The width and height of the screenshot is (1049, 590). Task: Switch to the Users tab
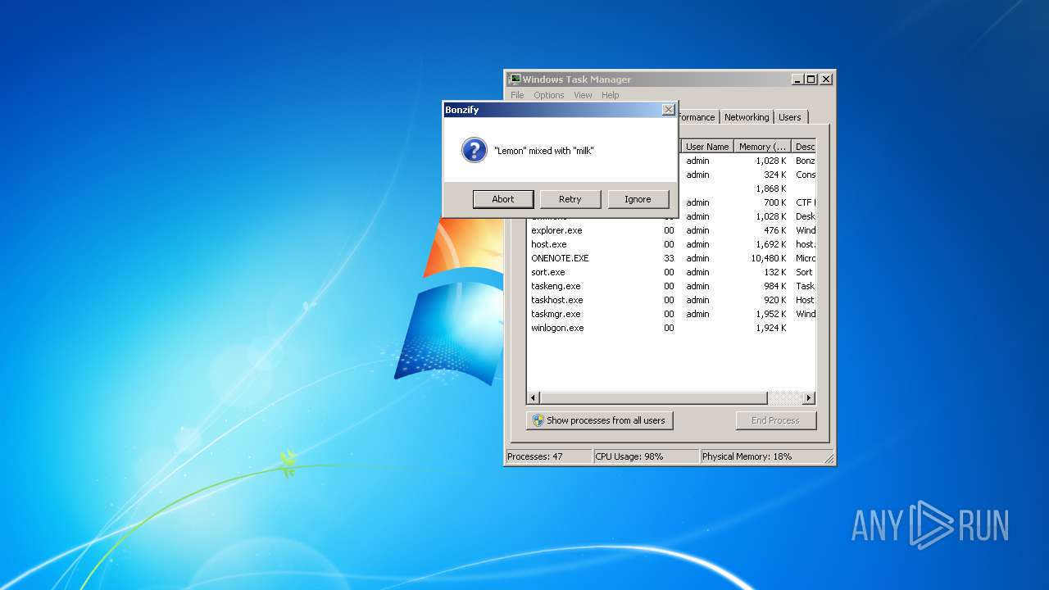point(790,117)
